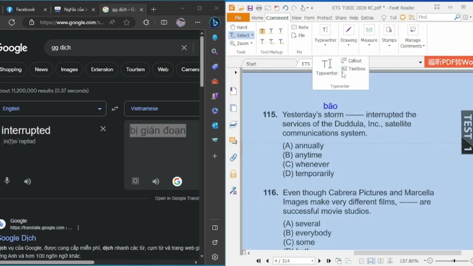Favorite this page in Edge
Viewport: 473px width, 266px height.
[126, 23]
